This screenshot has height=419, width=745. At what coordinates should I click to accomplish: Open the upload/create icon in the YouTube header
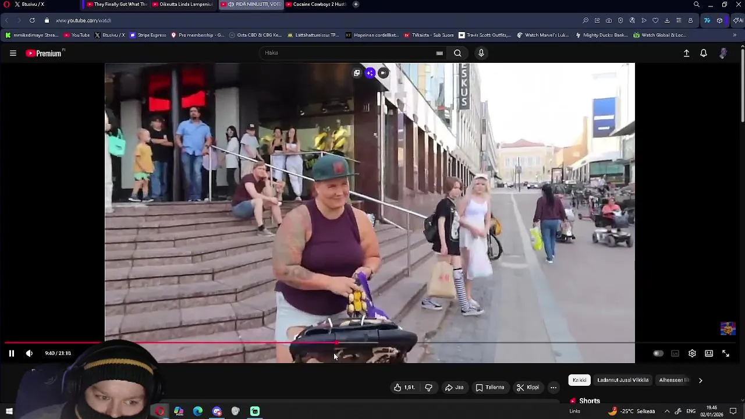pos(686,53)
